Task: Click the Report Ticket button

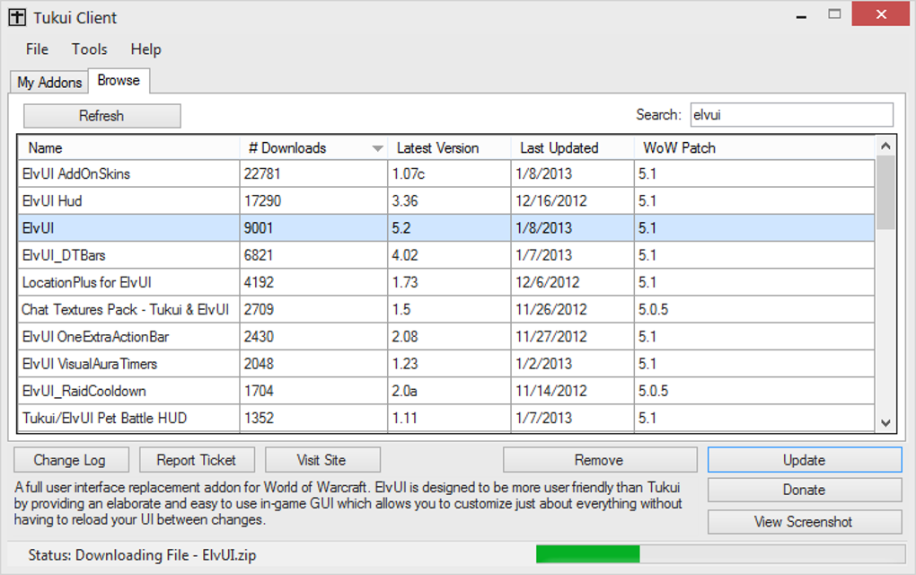Action: [197, 460]
